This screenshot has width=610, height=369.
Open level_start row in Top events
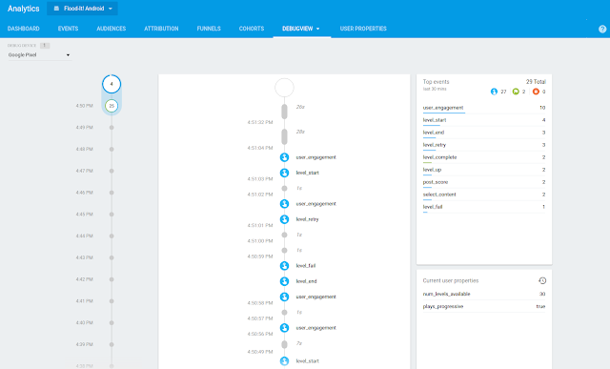click(x=484, y=120)
